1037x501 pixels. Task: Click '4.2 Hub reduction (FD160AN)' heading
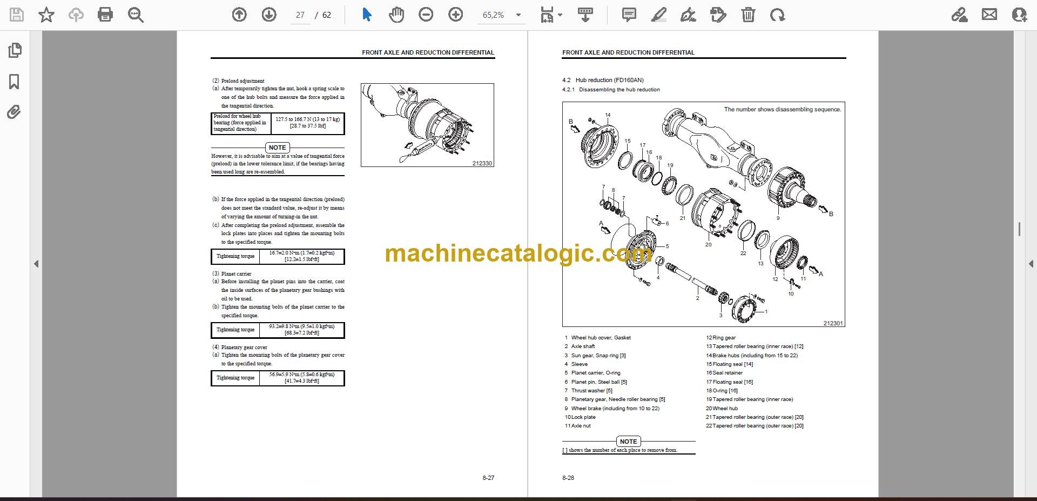(x=603, y=80)
